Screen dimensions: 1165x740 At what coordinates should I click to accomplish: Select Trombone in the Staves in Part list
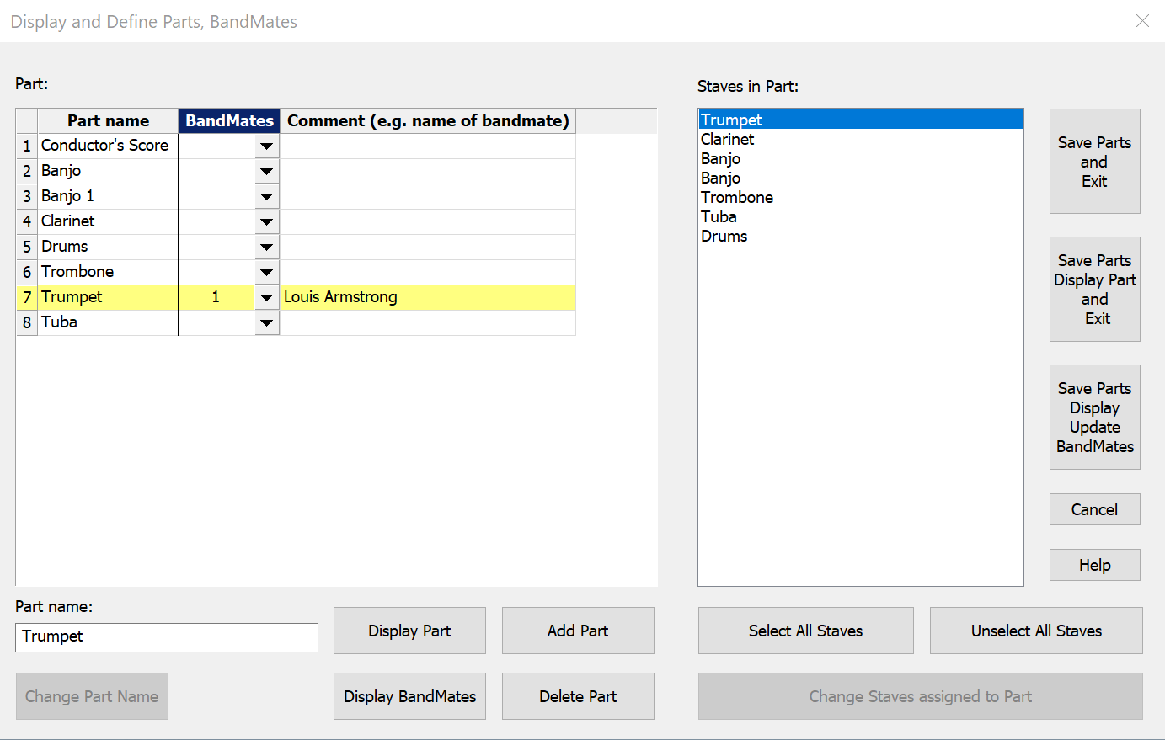(x=737, y=198)
